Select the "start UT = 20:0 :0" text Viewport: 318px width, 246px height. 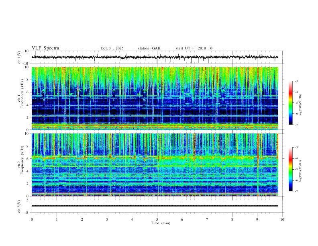pos(194,48)
